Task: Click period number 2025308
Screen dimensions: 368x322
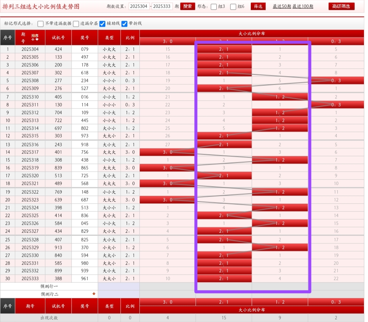Action: pos(30,80)
